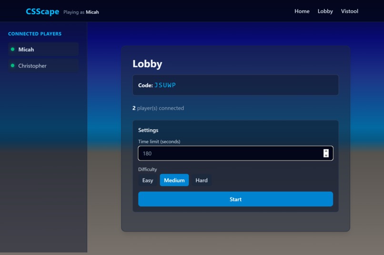This screenshot has height=255, width=384.
Task: Open the CSScape logo link
Action: [42, 11]
